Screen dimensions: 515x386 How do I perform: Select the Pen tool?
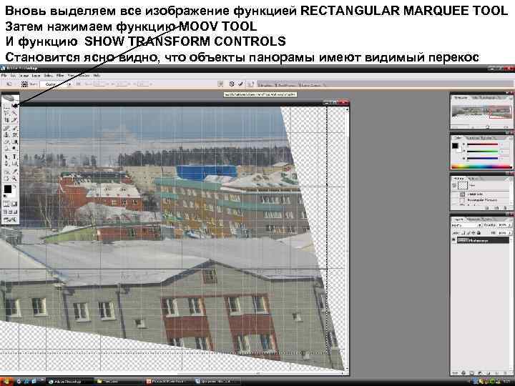point(6,164)
